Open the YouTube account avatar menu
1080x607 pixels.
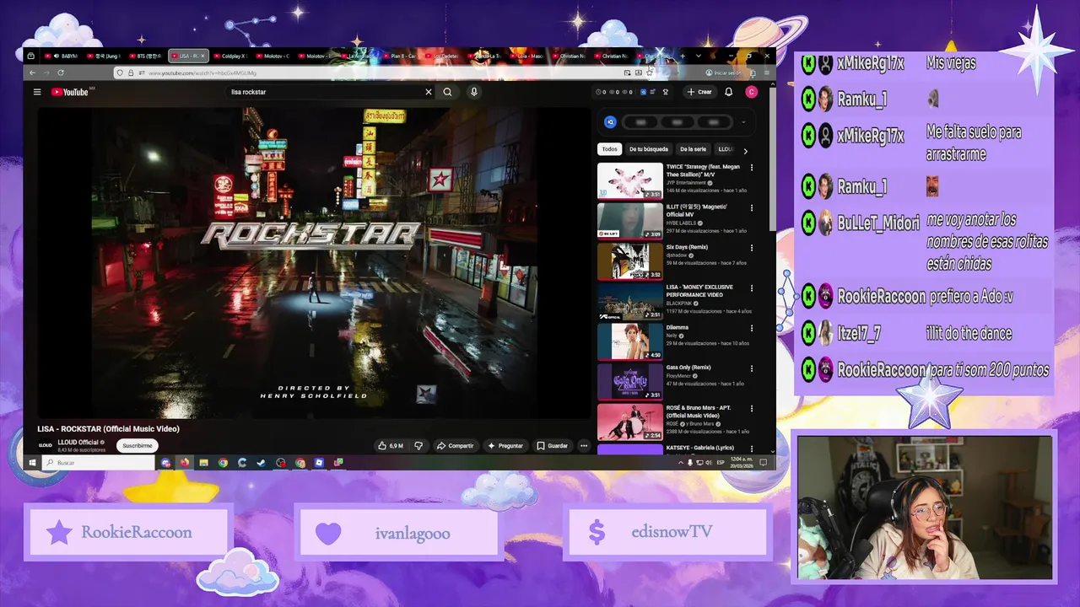coord(751,92)
